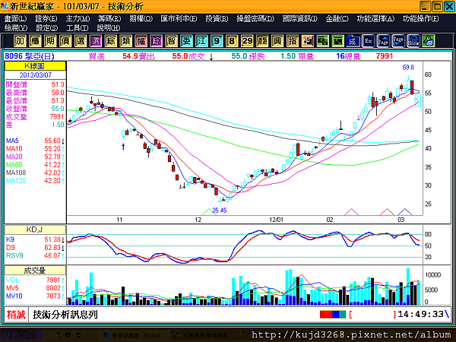Open the 籌碼(R) menu

tap(109, 19)
